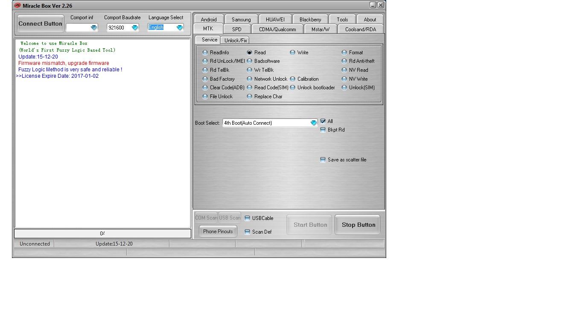
Task: Switch to the Tools tab
Action: tap(342, 19)
